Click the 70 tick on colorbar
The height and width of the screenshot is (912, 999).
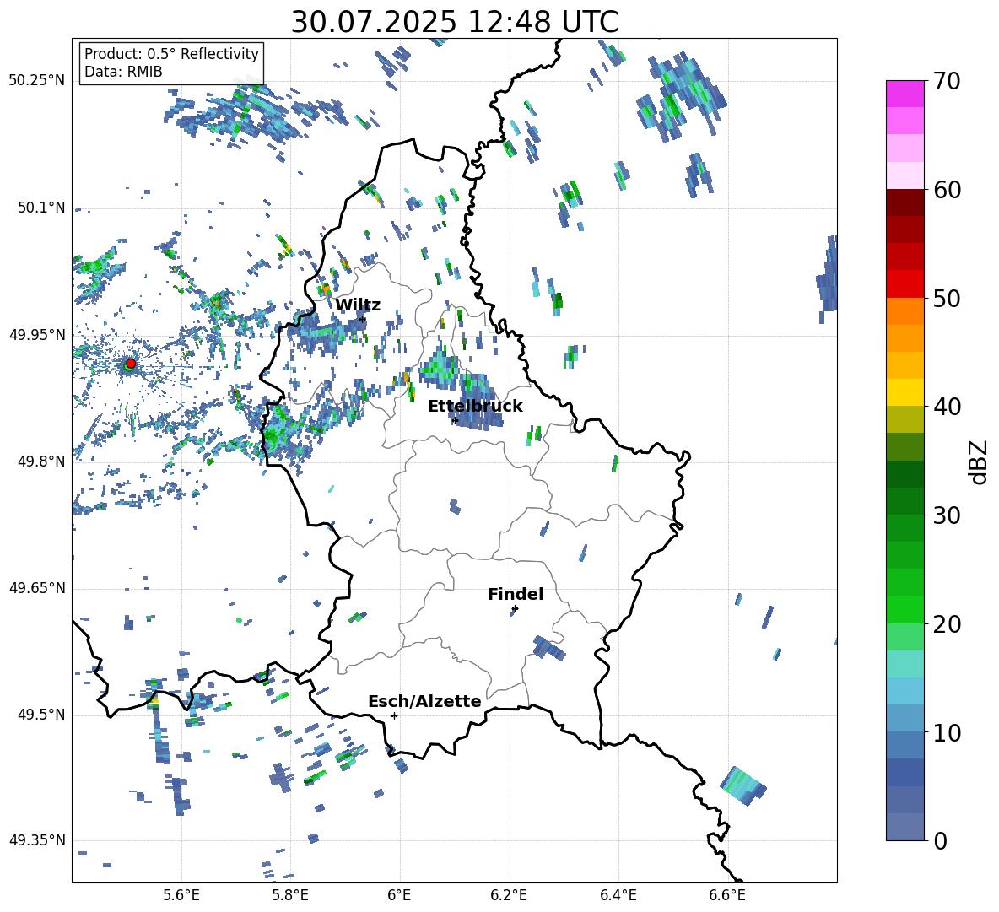(948, 81)
